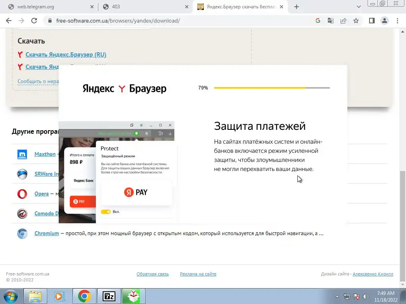Close the web.telegram.org tab
This screenshot has width=406, height=304.
click(x=92, y=7)
